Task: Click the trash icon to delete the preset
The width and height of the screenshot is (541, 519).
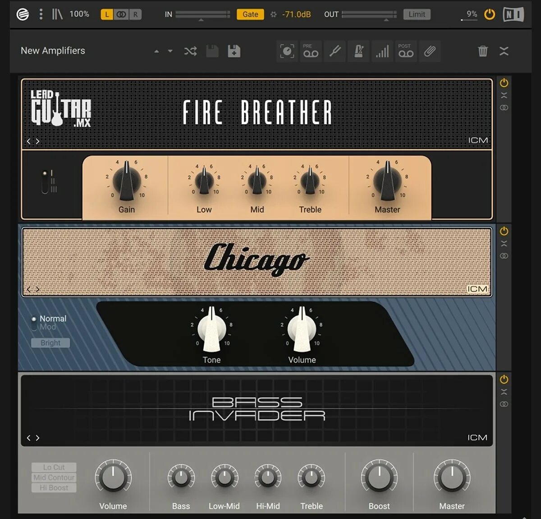Action: (483, 51)
